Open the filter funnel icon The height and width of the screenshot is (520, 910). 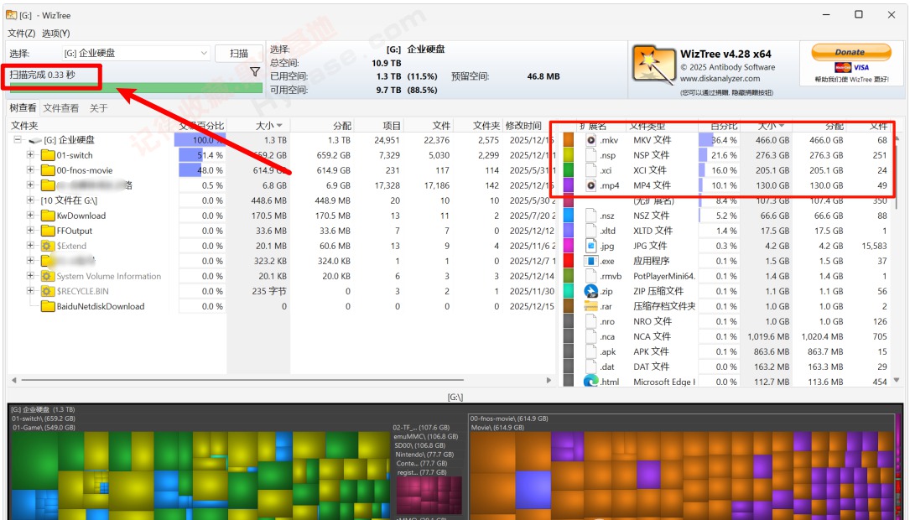click(x=256, y=71)
